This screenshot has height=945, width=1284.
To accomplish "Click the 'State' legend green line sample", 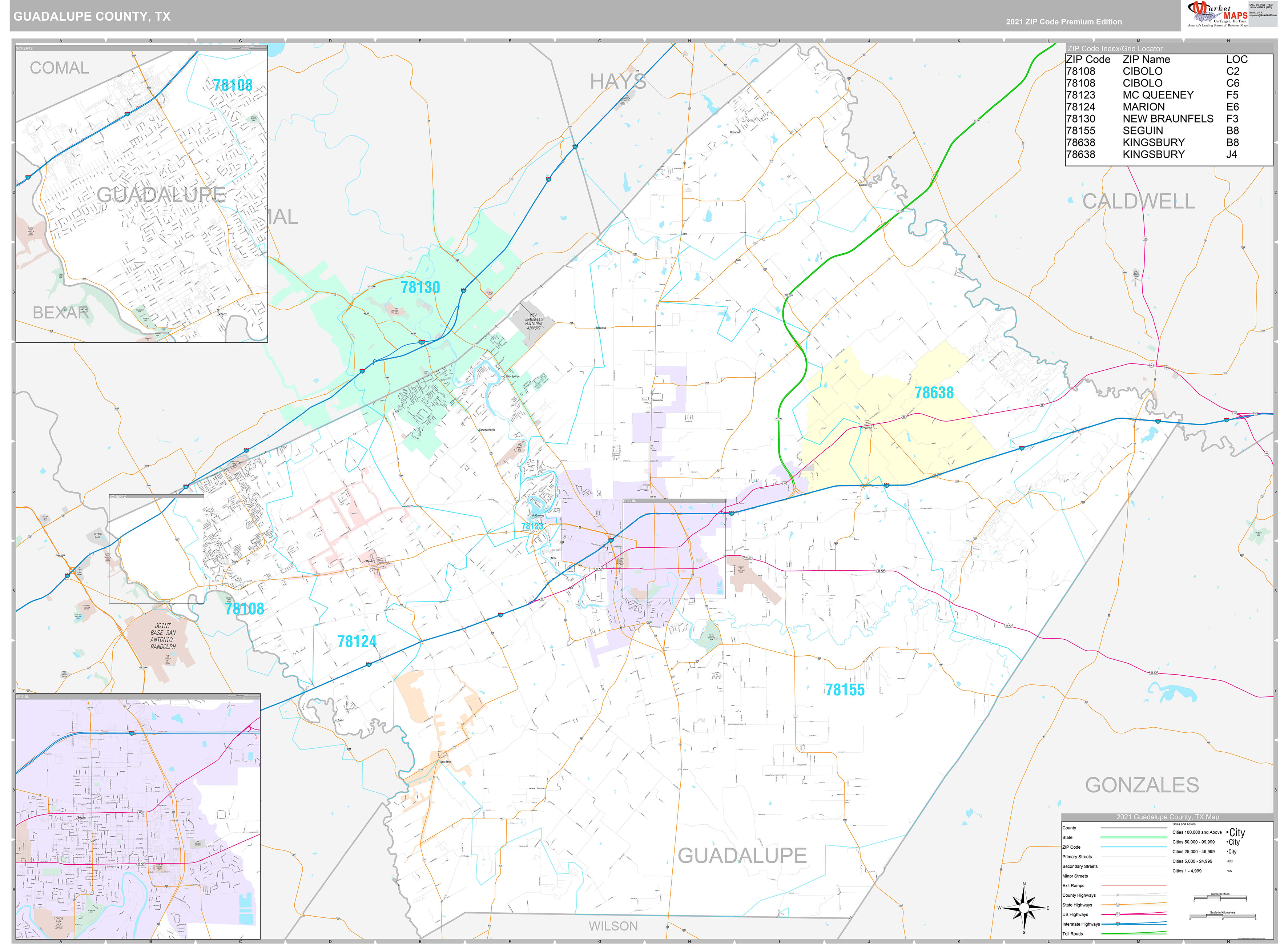I will [x=1134, y=837].
